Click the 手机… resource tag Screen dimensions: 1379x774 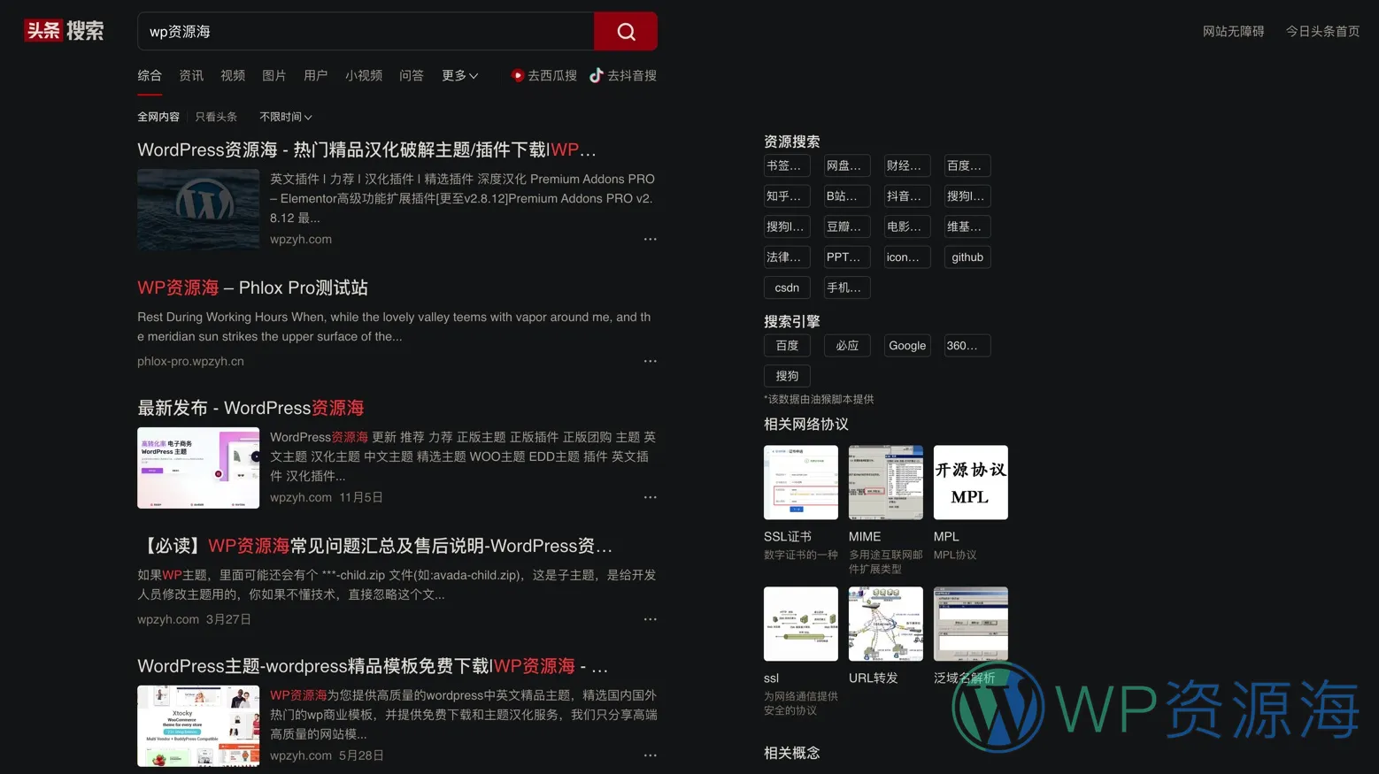point(847,288)
